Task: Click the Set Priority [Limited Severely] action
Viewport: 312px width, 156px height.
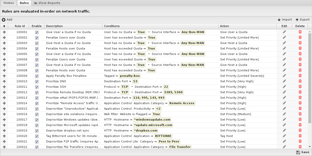Action: click(242, 76)
